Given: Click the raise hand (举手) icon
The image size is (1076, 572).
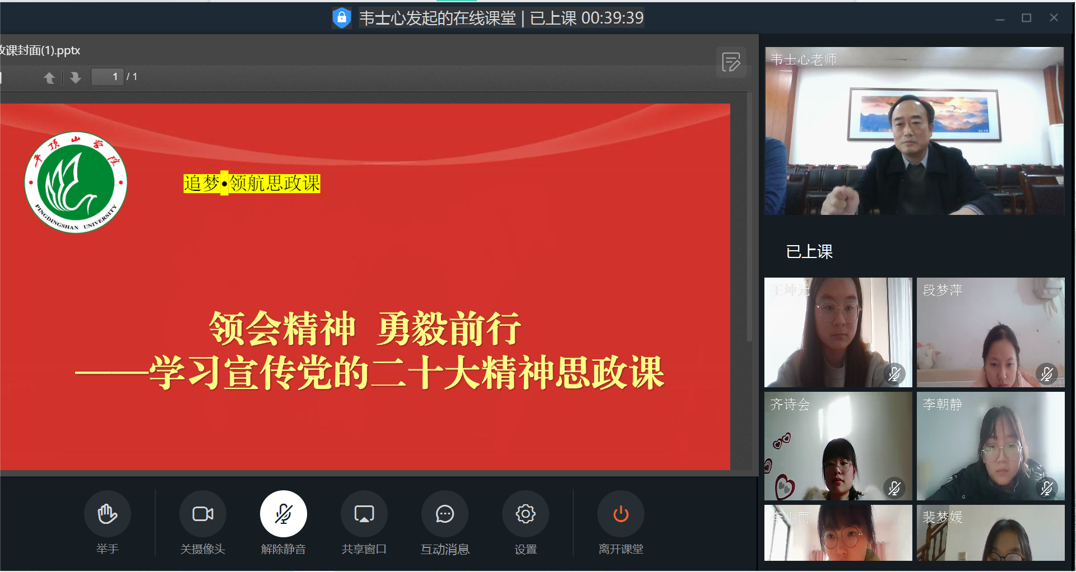Looking at the screenshot, I should pos(107,514).
